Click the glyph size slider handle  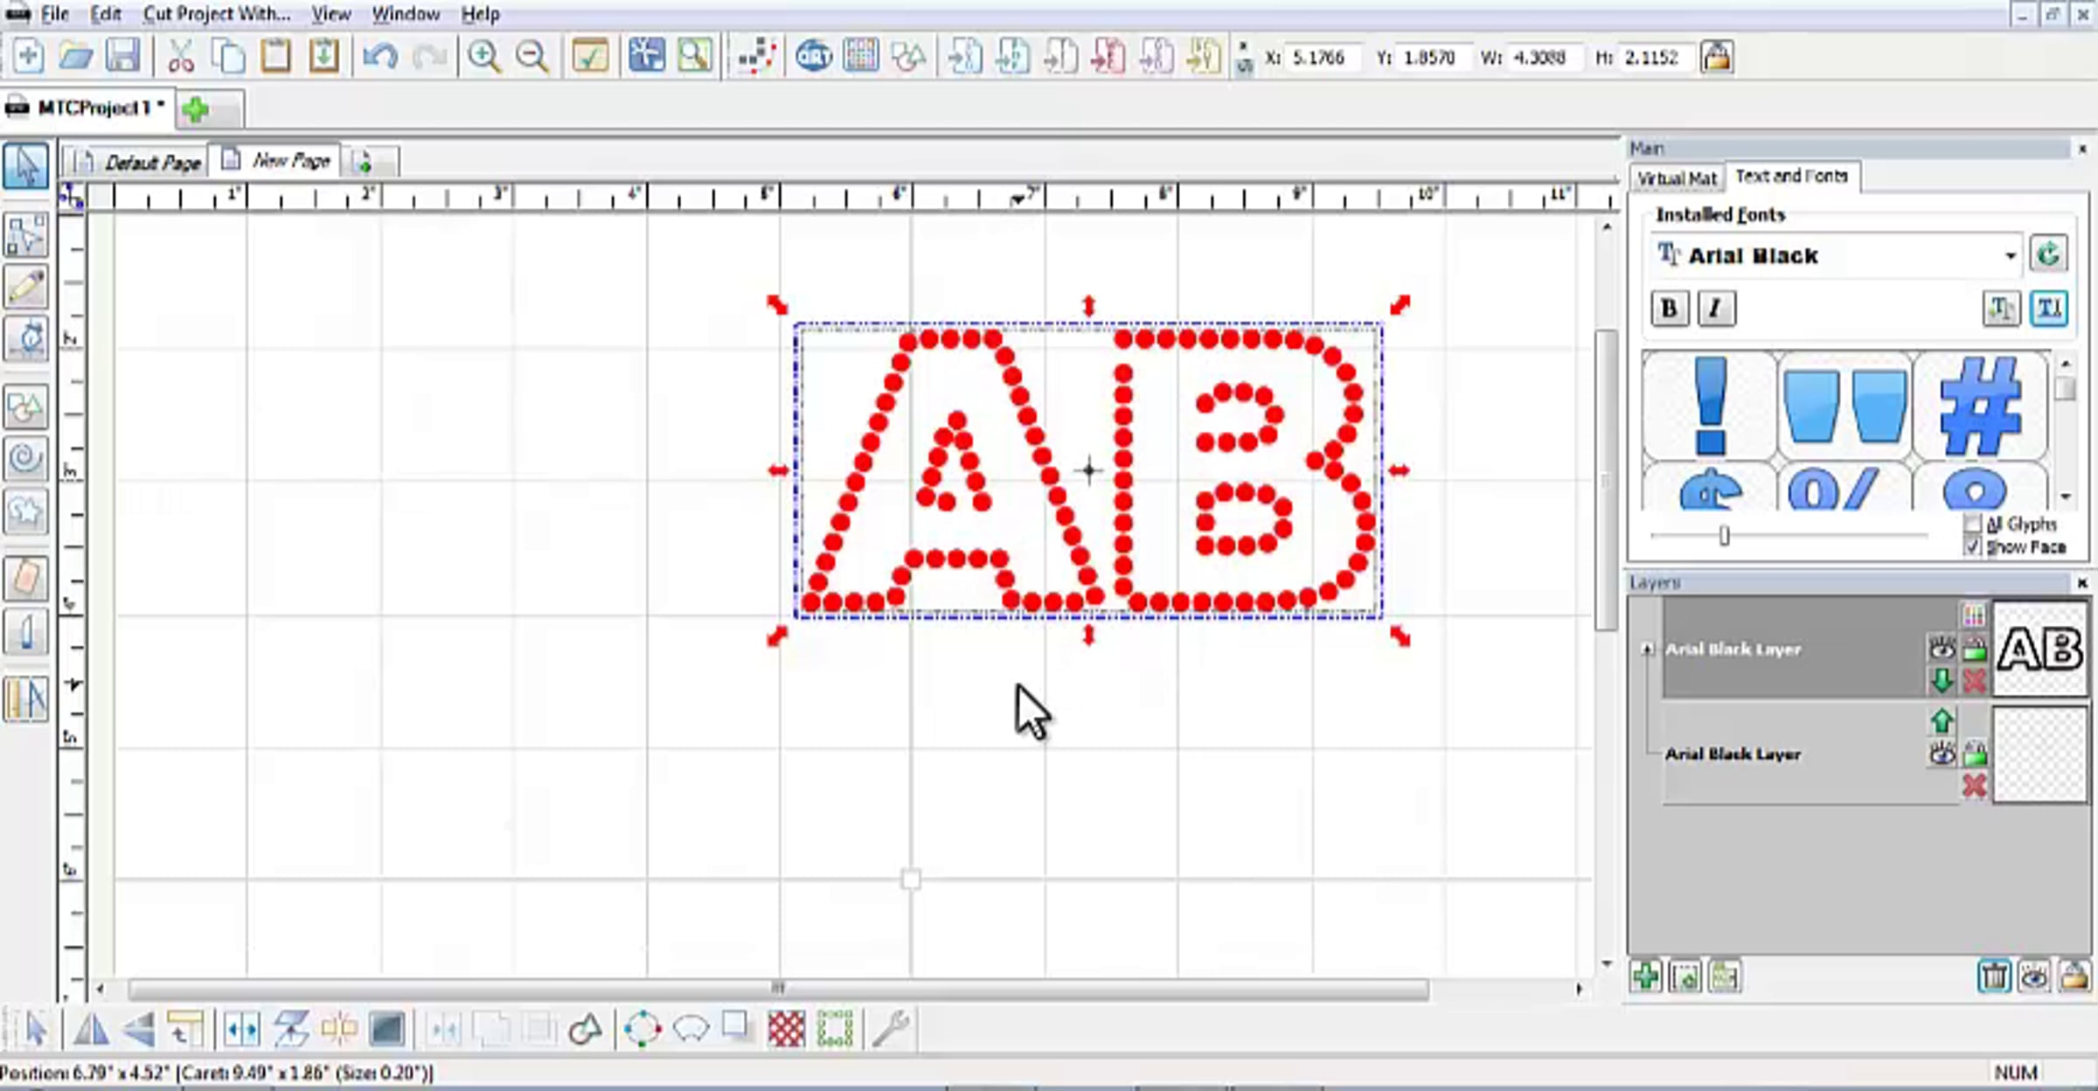tap(1724, 535)
